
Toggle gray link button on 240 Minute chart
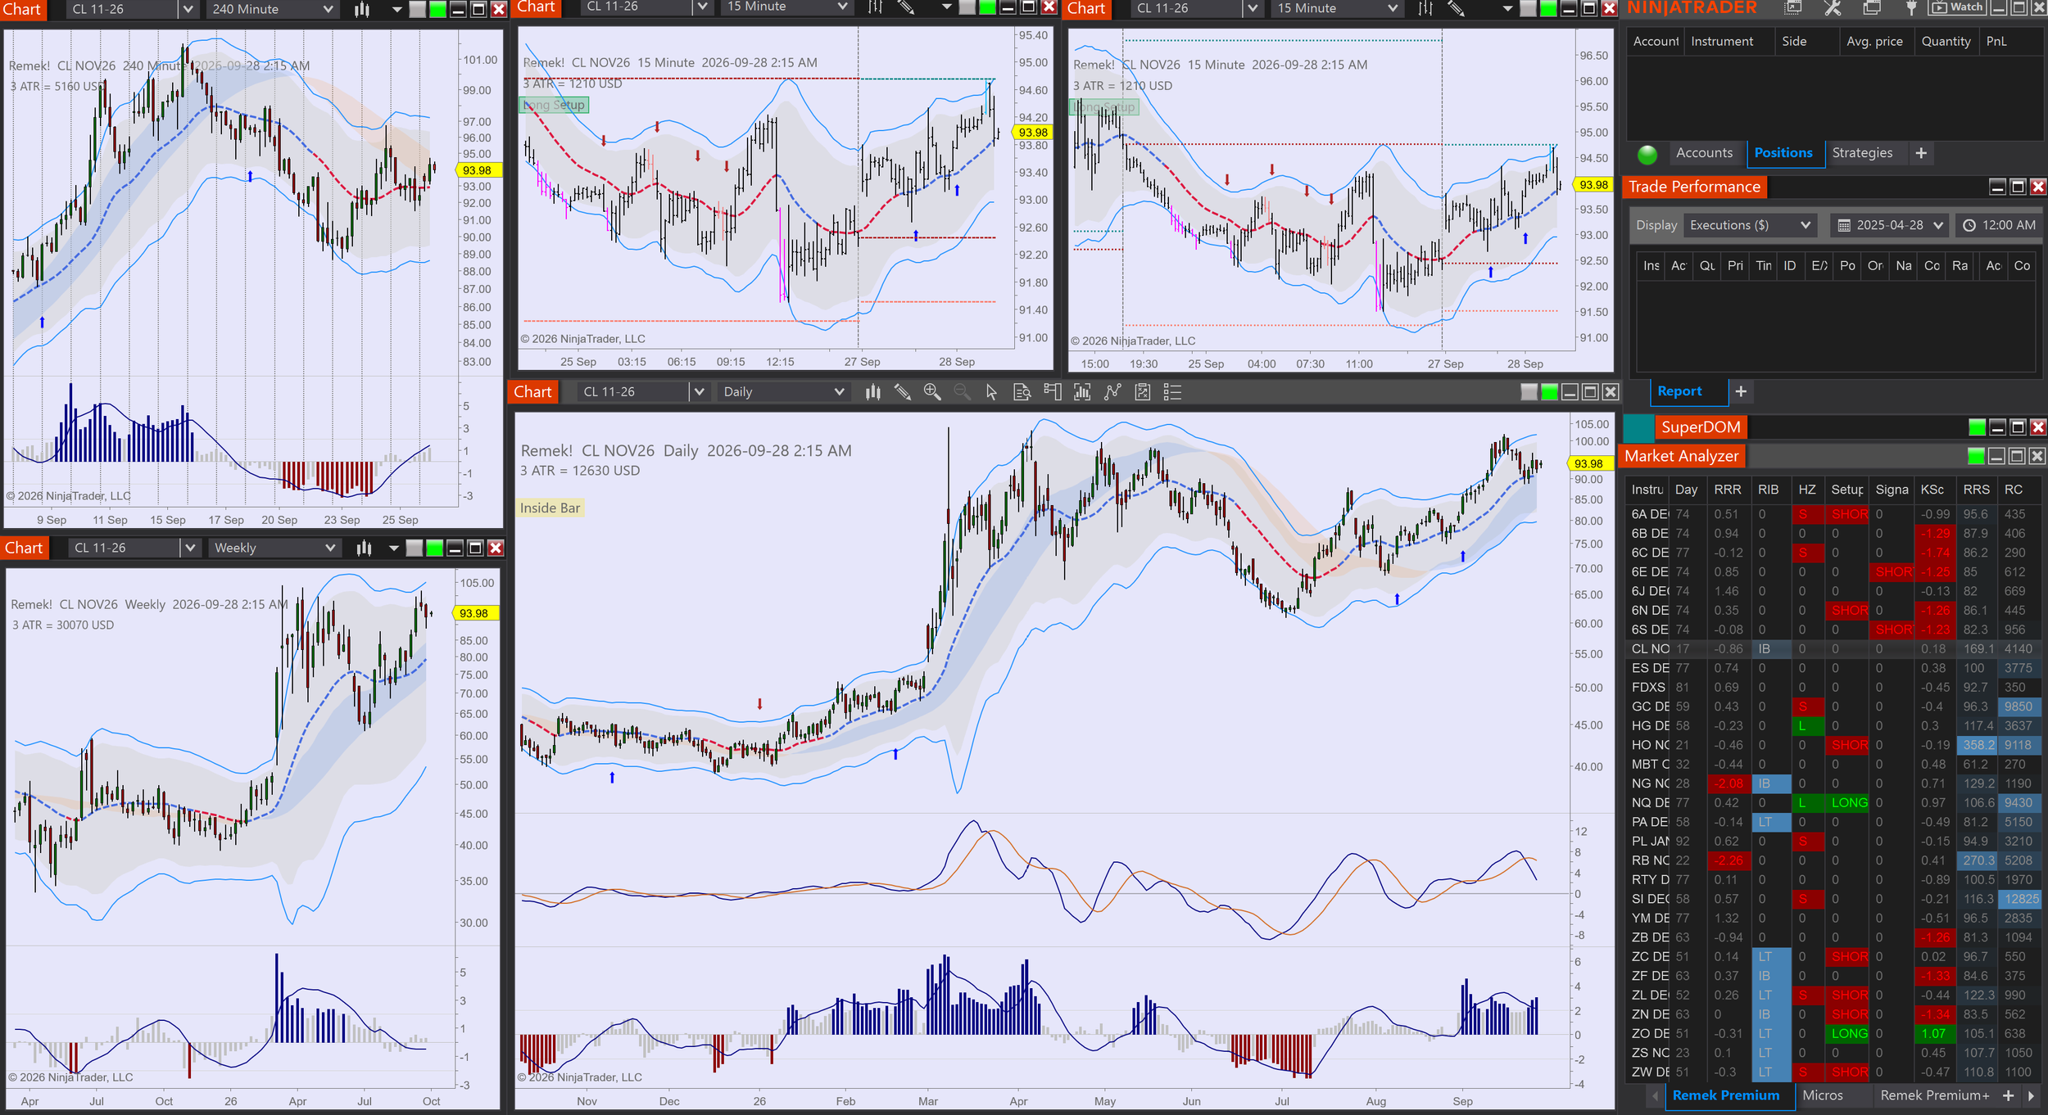pyautogui.click(x=418, y=9)
